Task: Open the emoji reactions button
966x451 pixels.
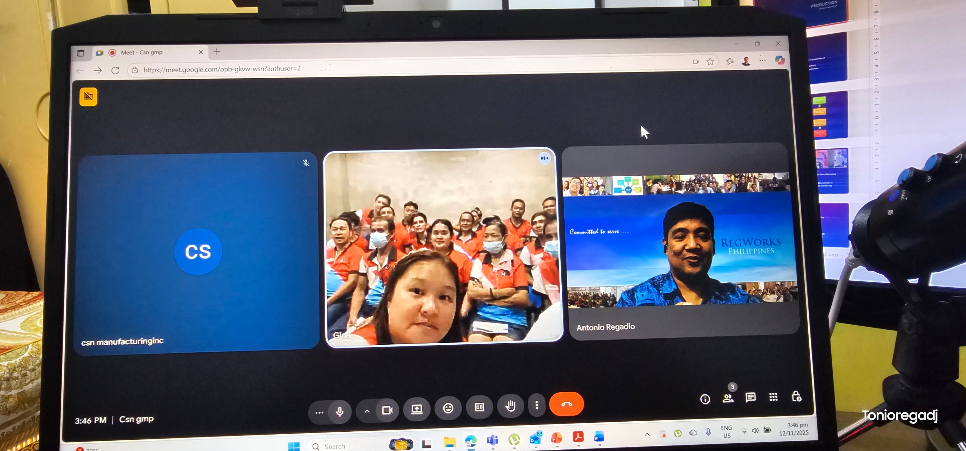Action: click(448, 408)
